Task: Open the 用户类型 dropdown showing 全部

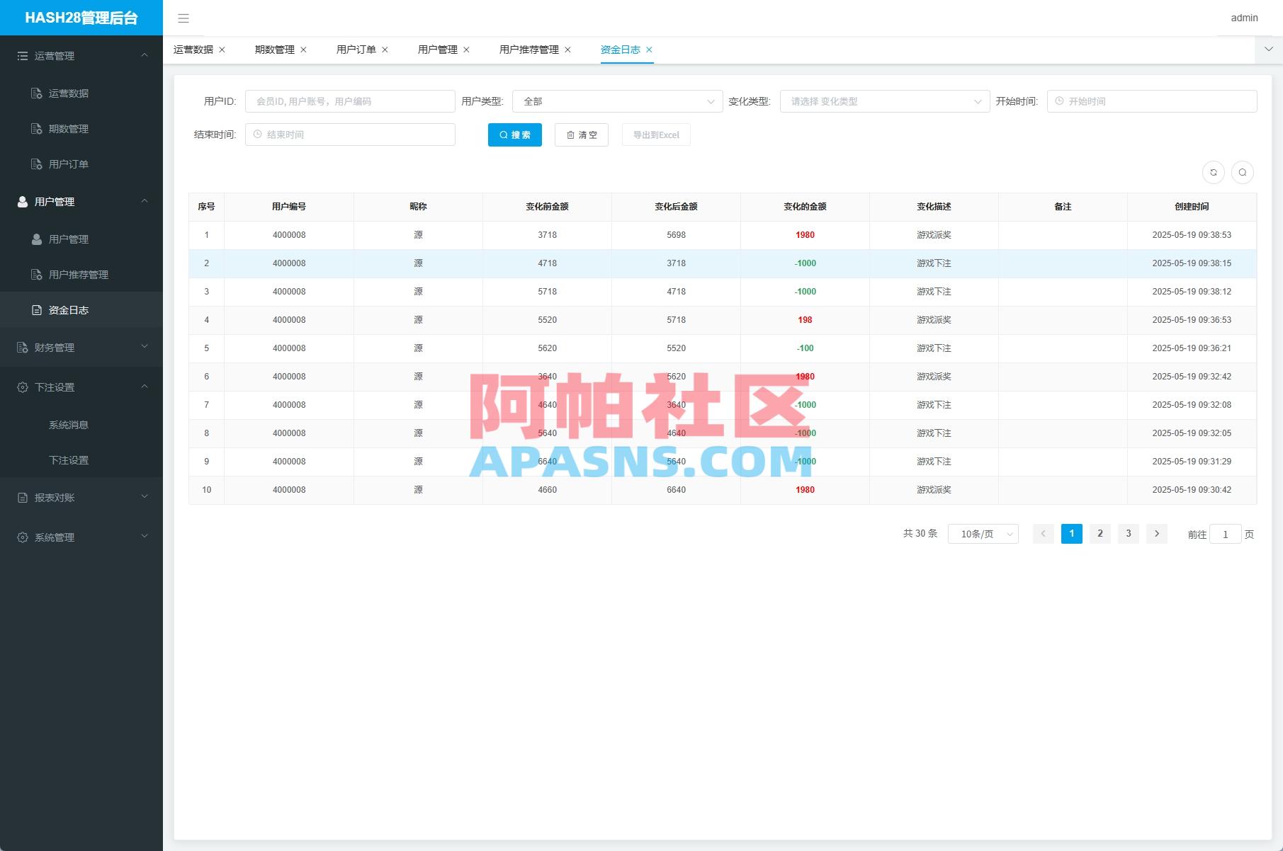Action: 616,101
